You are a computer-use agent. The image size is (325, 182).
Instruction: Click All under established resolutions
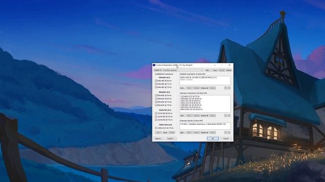158,132
